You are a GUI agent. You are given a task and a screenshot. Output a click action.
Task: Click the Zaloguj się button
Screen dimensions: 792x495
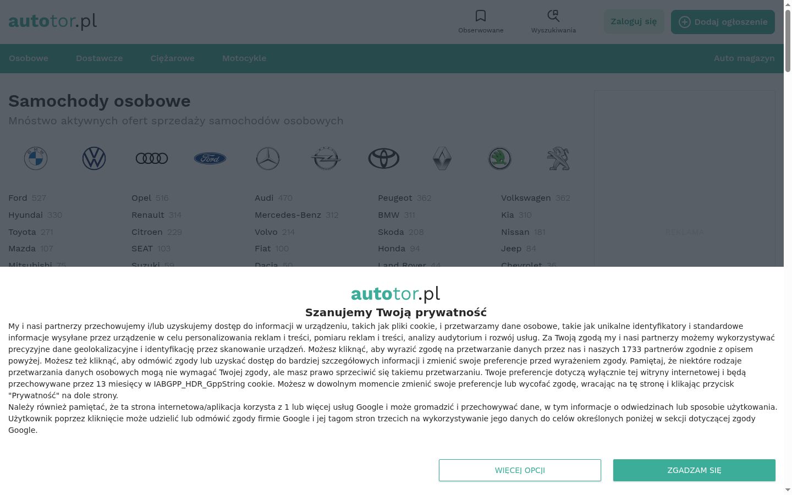pyautogui.click(x=634, y=21)
